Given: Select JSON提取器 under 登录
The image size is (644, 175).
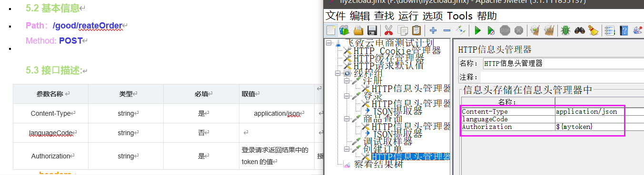Looking at the screenshot, I should pos(397,111).
